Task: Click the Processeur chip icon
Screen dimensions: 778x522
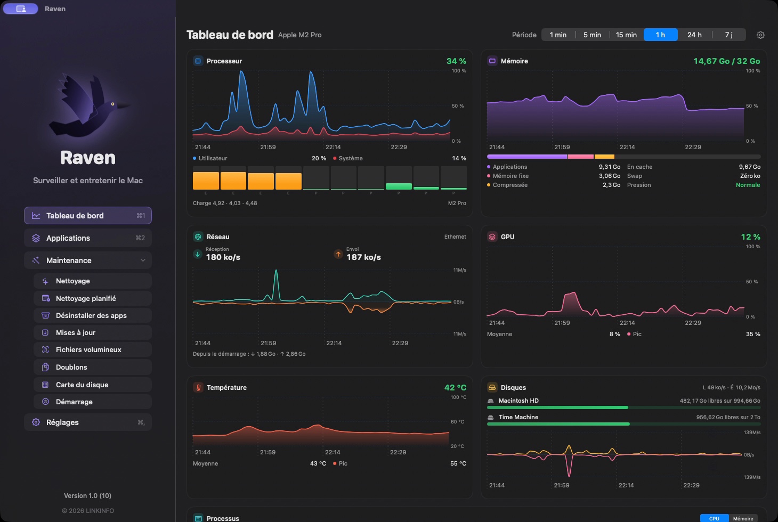Action: [x=198, y=61]
